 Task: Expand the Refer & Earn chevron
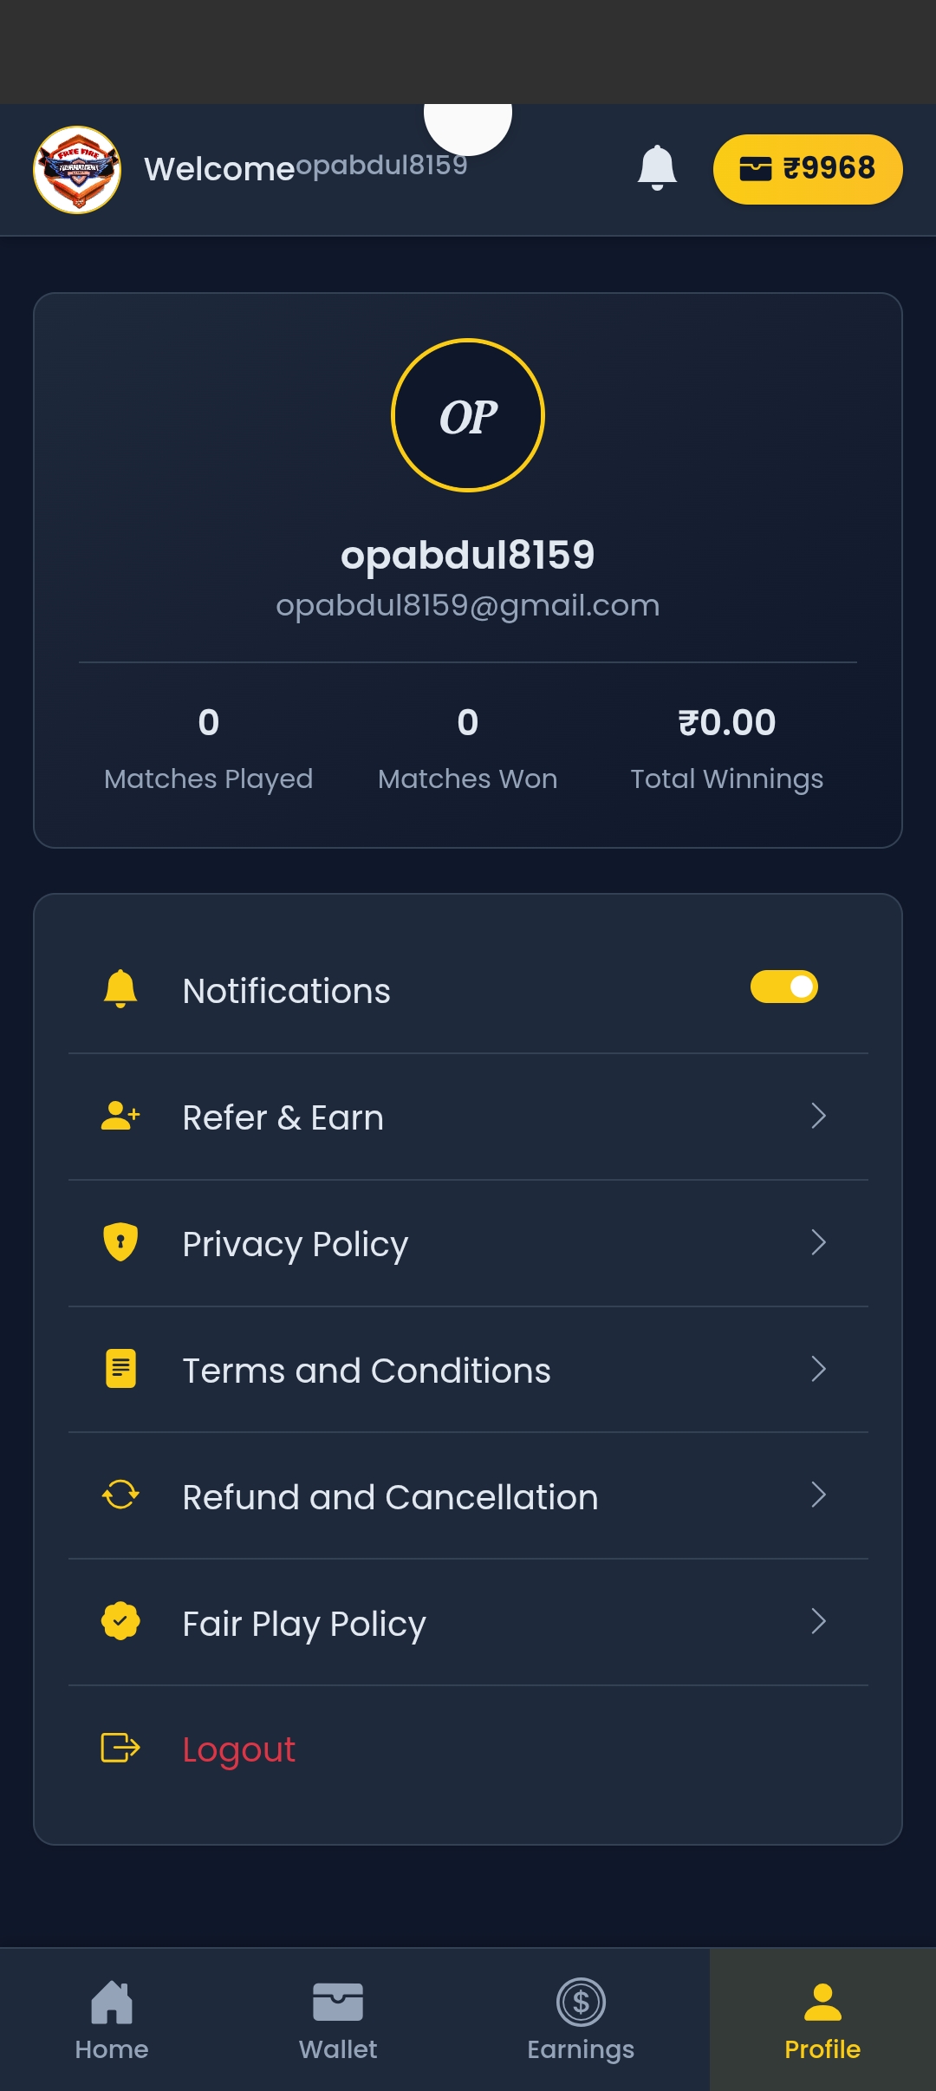tap(818, 1116)
